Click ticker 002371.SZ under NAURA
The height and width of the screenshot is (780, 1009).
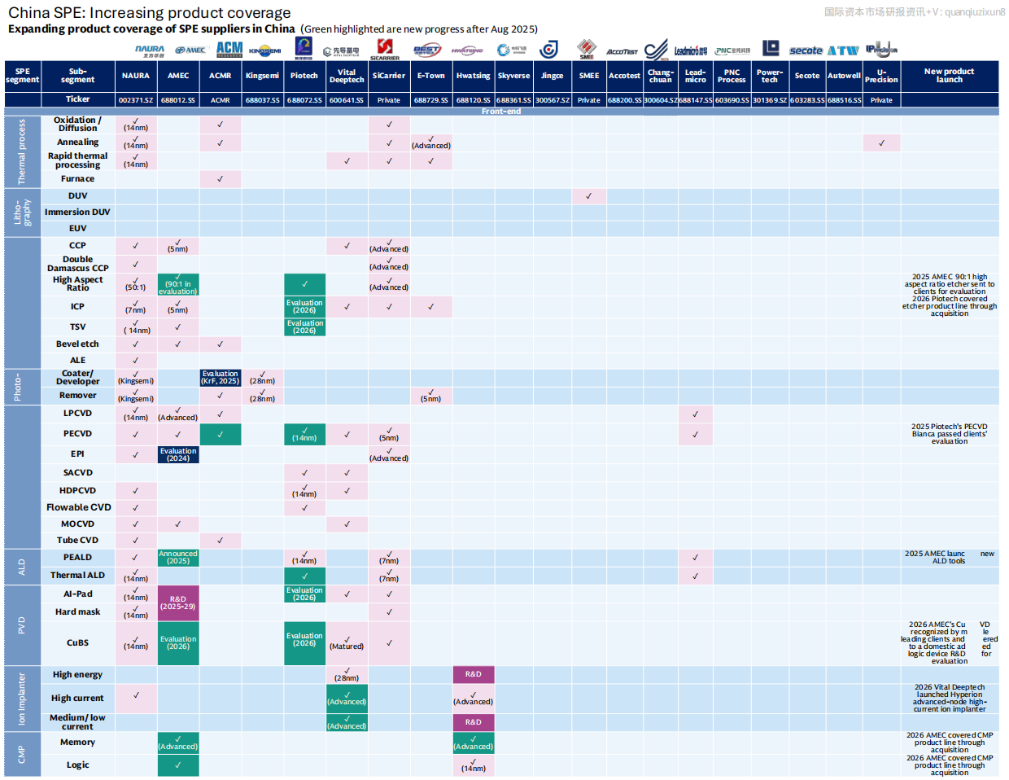coord(136,100)
